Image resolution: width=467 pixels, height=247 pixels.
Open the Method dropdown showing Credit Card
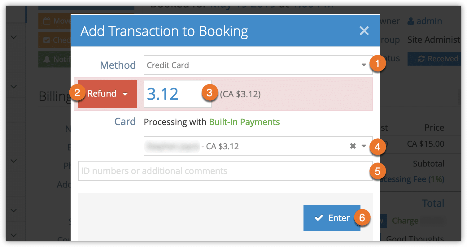coord(258,65)
